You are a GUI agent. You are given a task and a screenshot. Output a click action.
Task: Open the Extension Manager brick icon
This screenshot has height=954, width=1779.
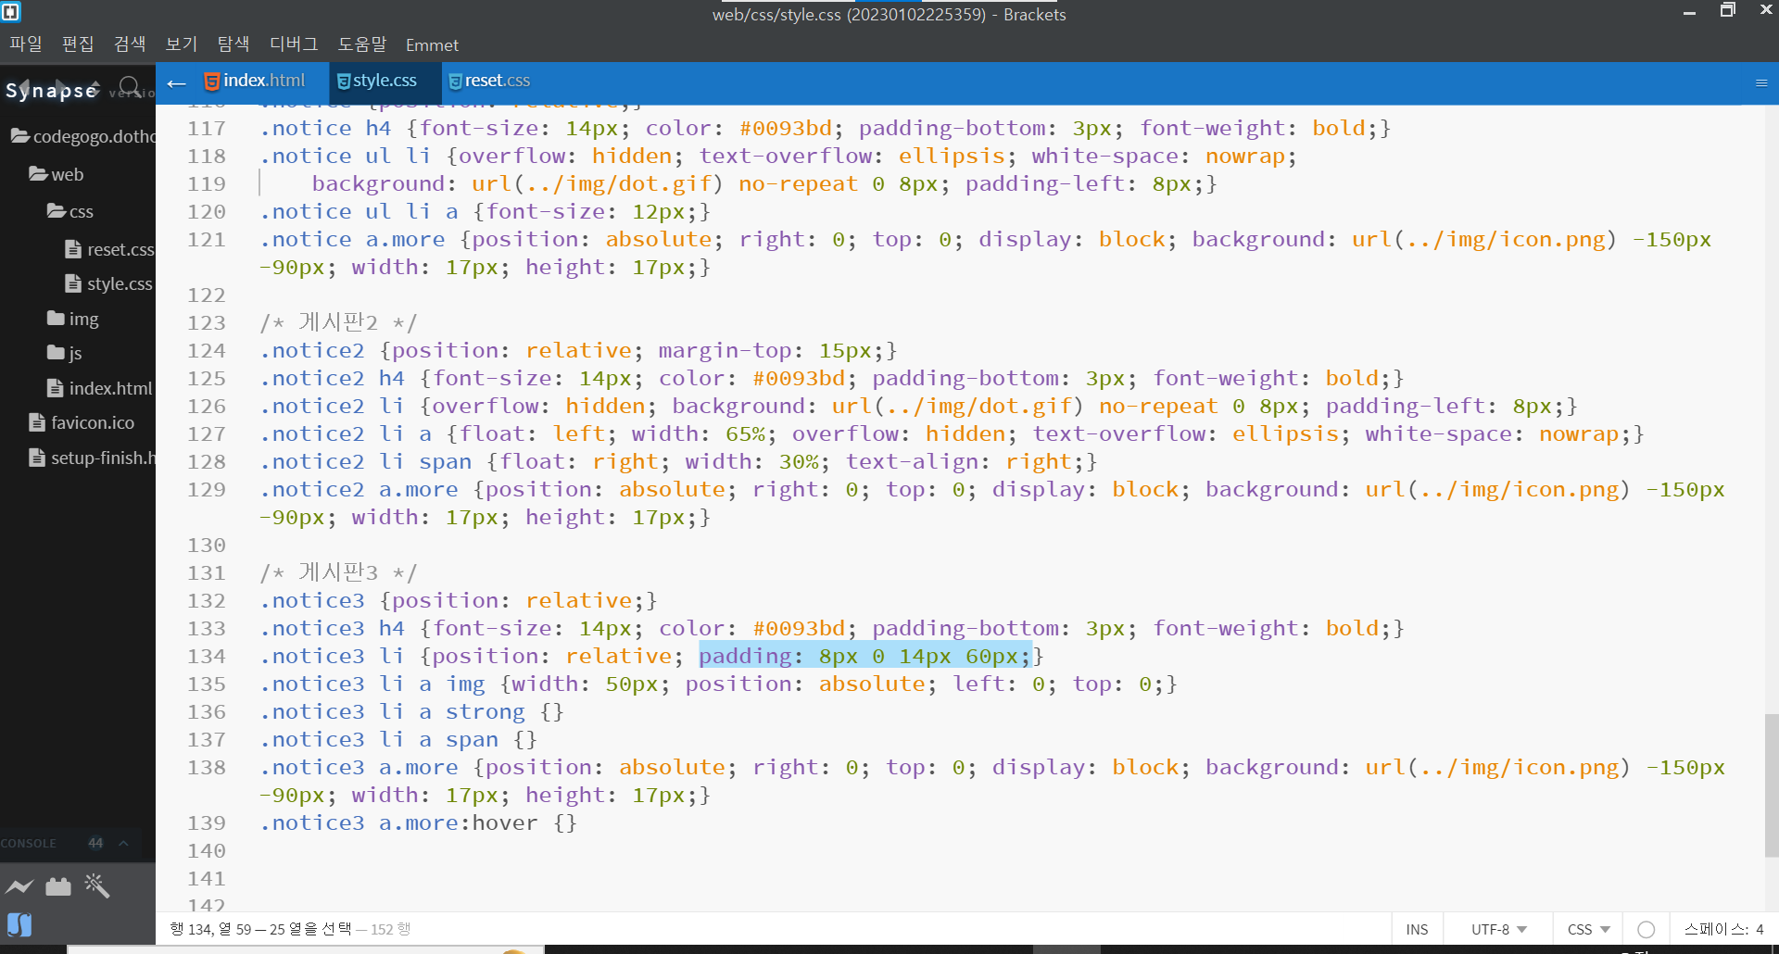[58, 886]
